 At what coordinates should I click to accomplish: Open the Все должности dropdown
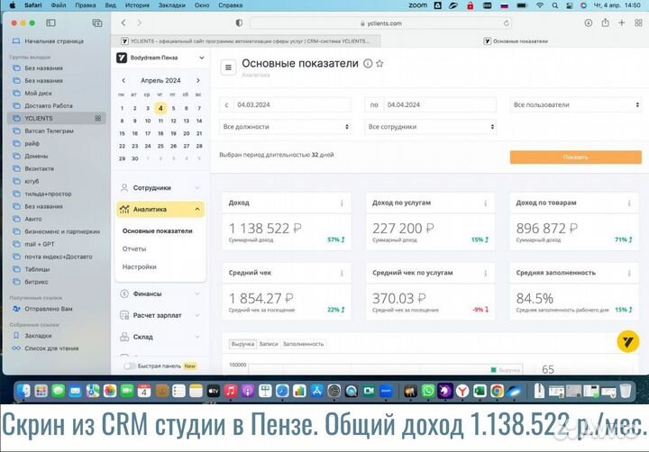click(x=285, y=127)
